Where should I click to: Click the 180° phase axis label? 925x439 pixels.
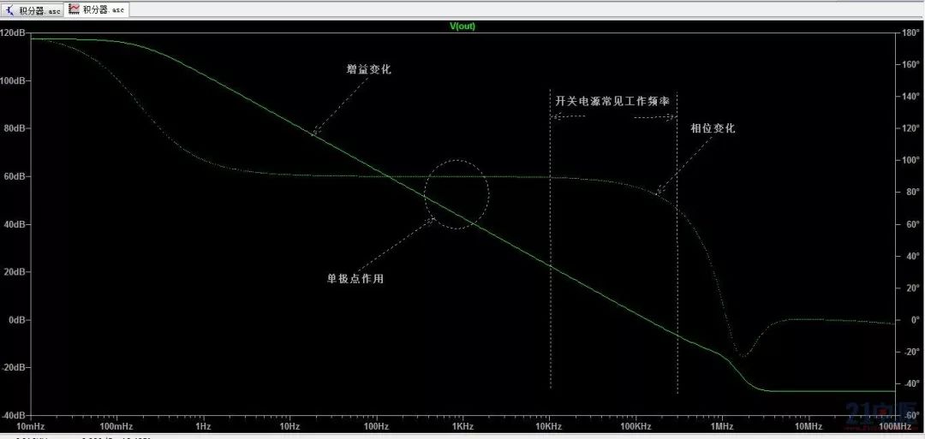(911, 33)
